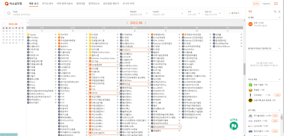Open the 자기소개서 tab
Viewport: 284px width, 136px height.
click(x=47, y=4)
